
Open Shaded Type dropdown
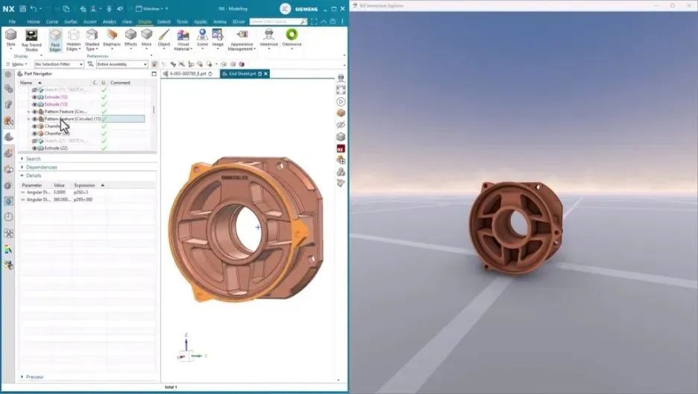(92, 40)
